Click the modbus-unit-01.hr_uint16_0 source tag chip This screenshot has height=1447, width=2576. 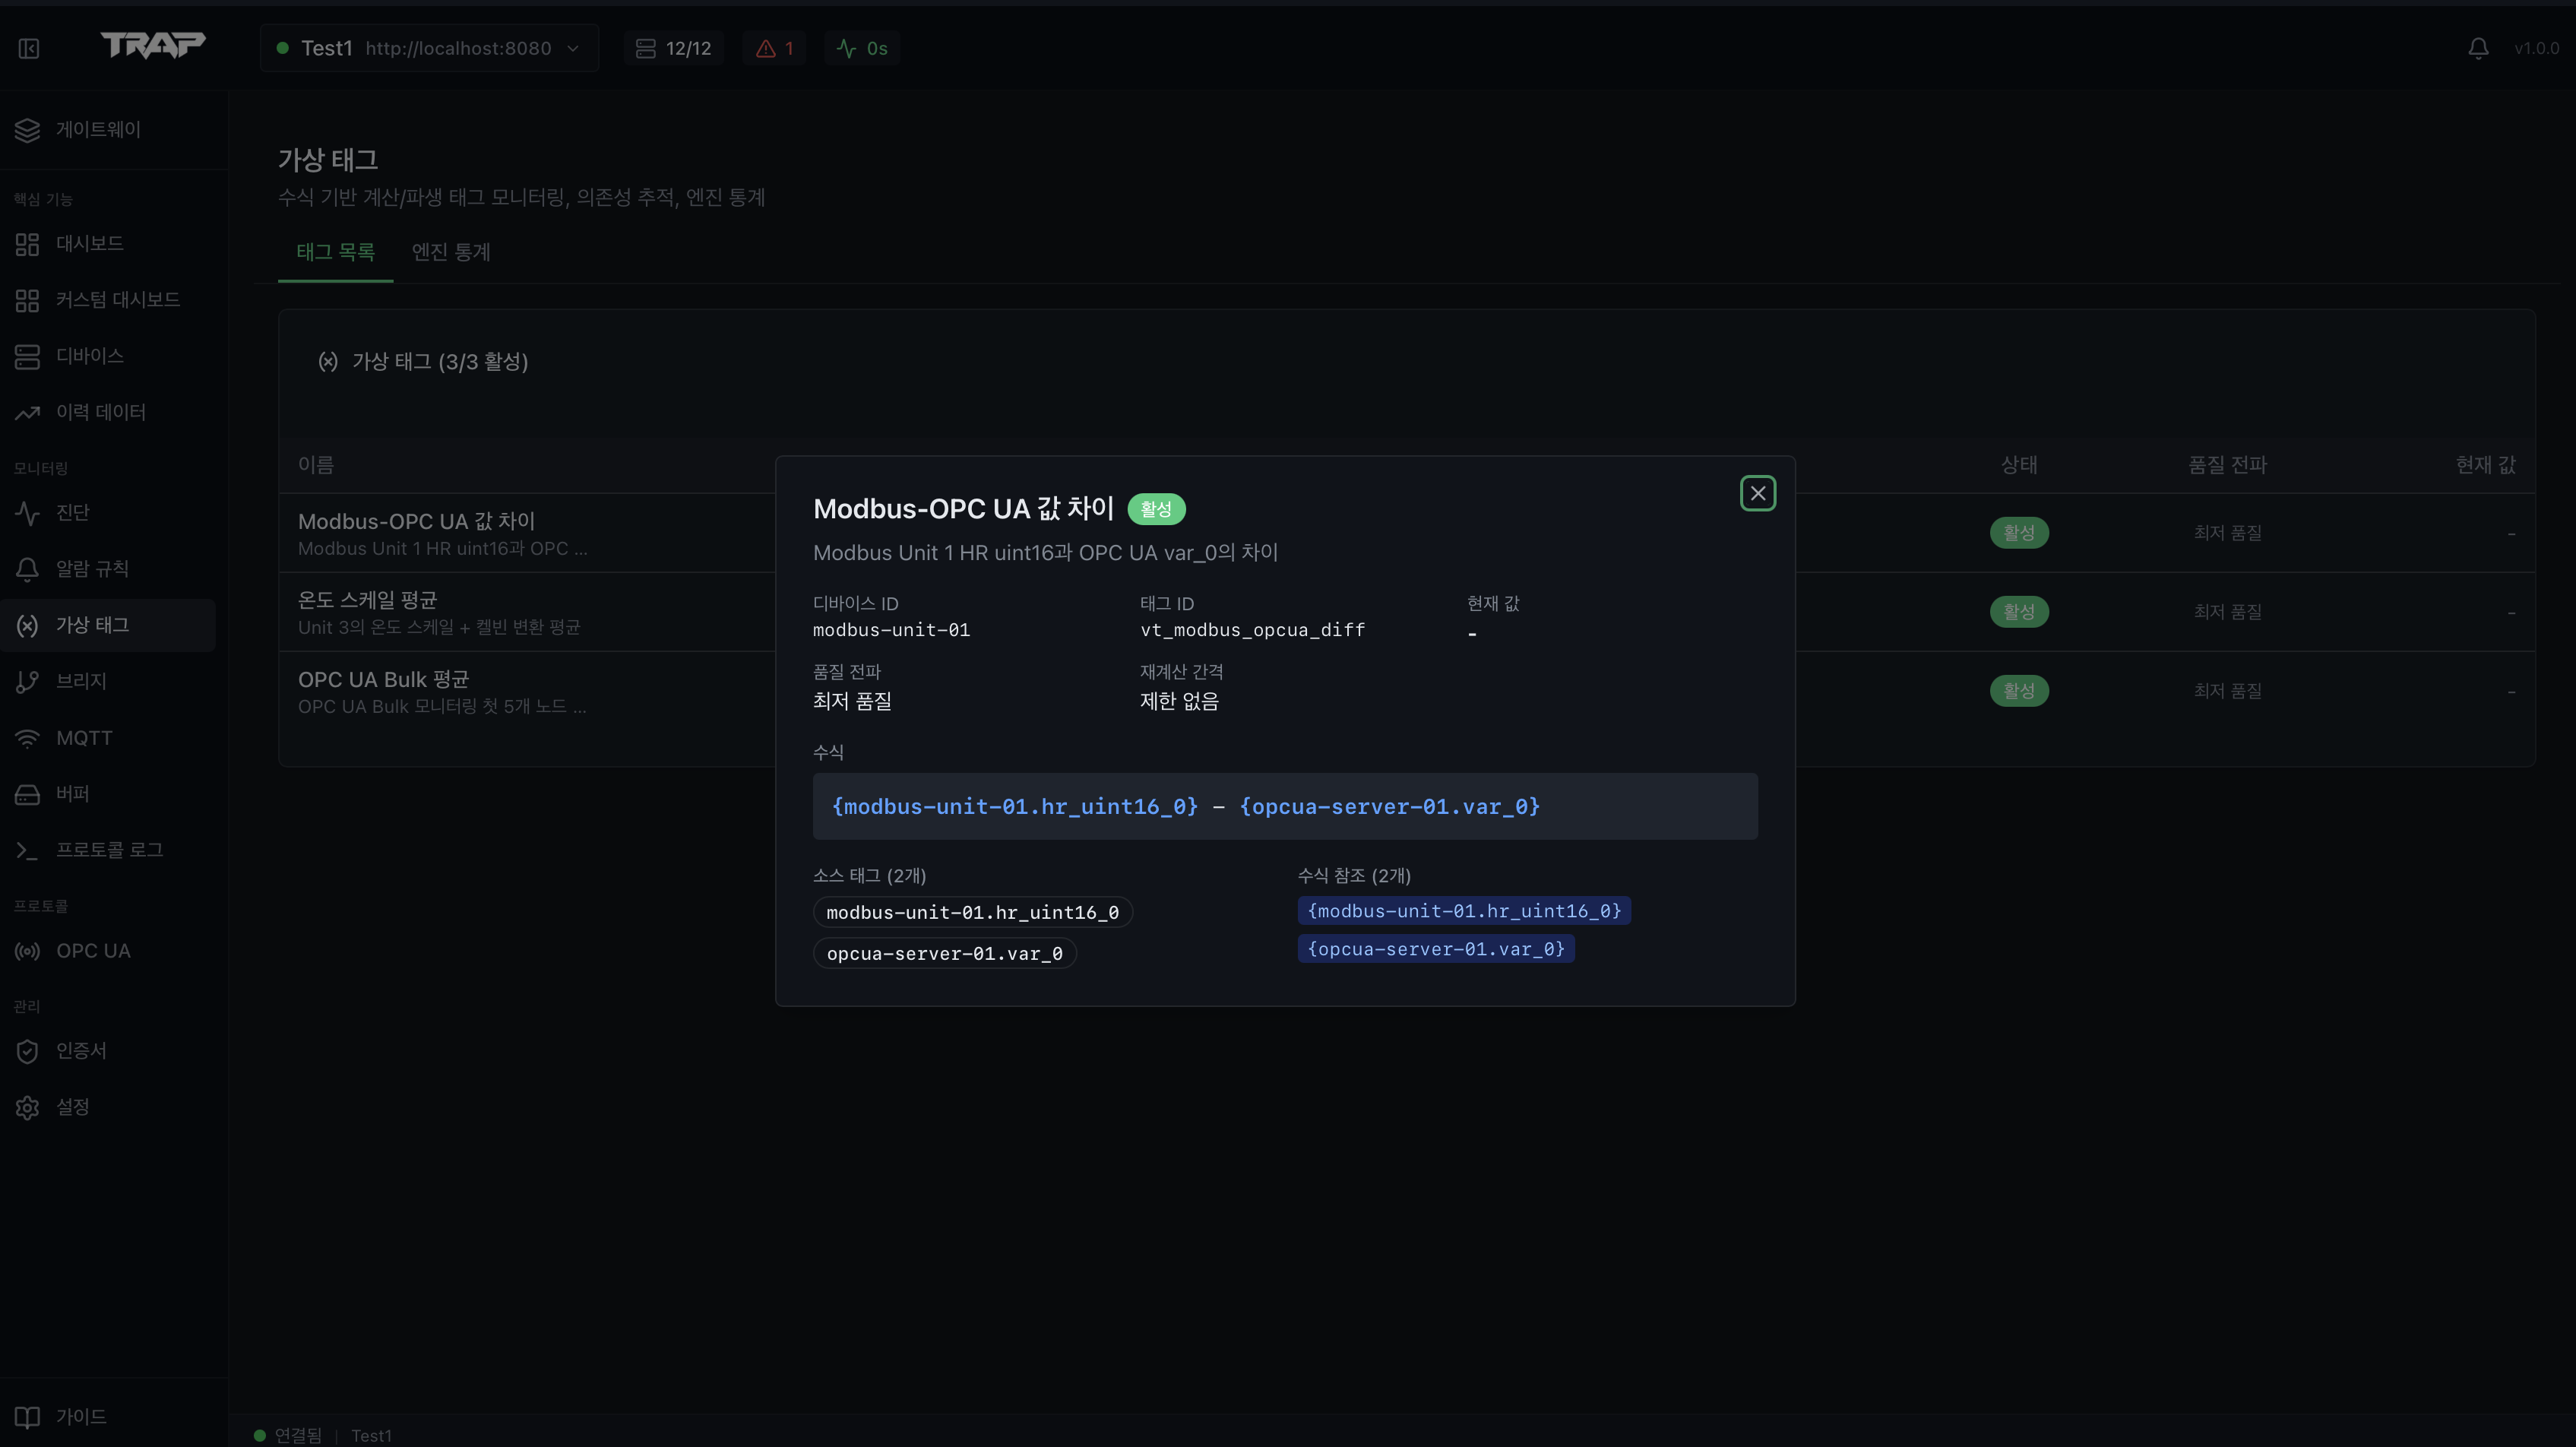pos(972,912)
